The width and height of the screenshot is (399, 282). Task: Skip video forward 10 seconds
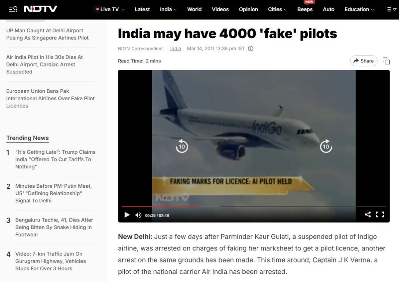click(326, 146)
